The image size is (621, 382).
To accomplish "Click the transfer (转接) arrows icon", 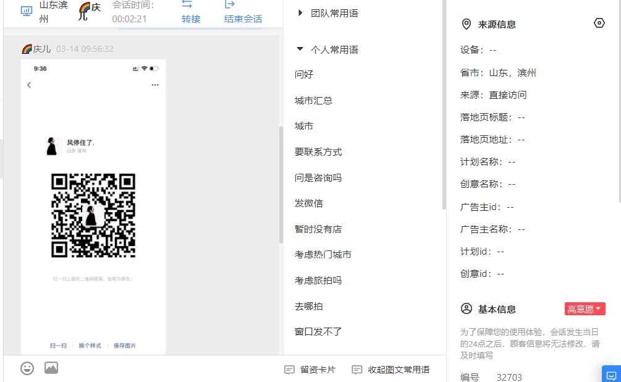I will coord(187,4).
